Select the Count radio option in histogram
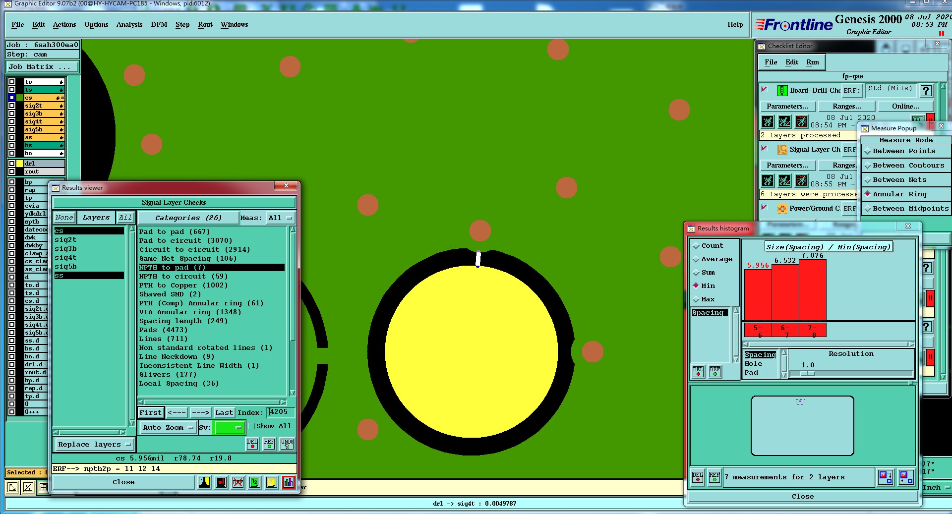952x514 pixels. click(x=696, y=246)
